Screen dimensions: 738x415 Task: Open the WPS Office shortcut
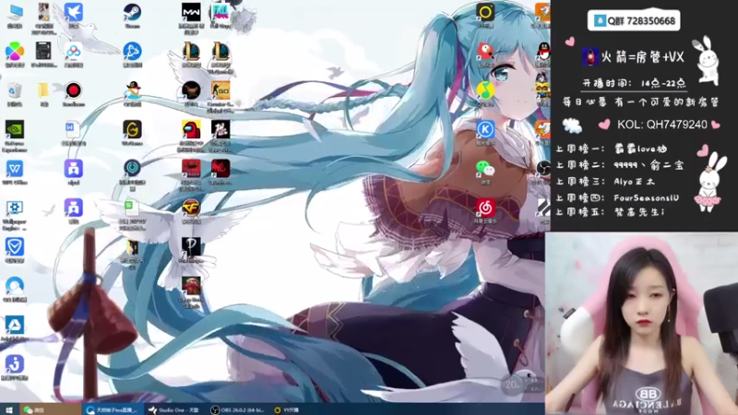tap(15, 169)
